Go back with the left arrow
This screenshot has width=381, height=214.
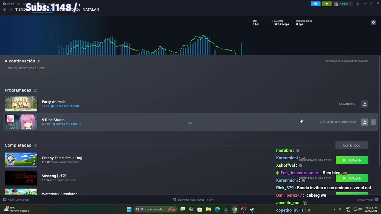point(4,9)
